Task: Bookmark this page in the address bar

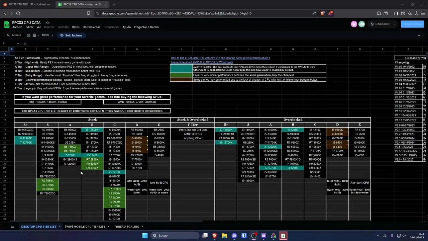Action: 88,13
